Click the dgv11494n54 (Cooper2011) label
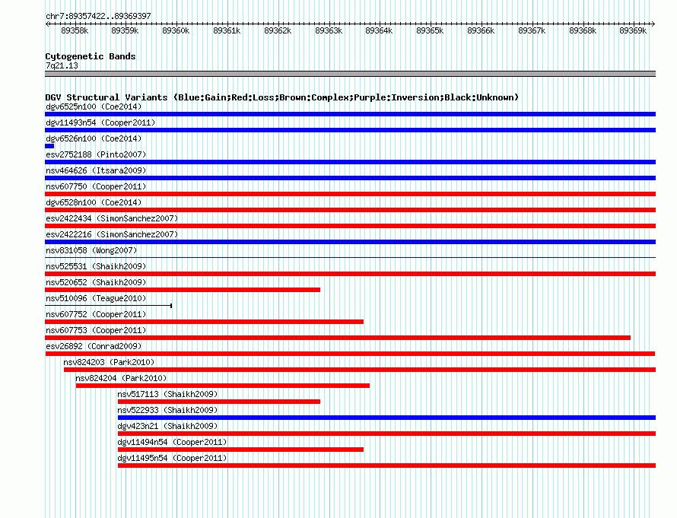 pyautogui.click(x=172, y=442)
